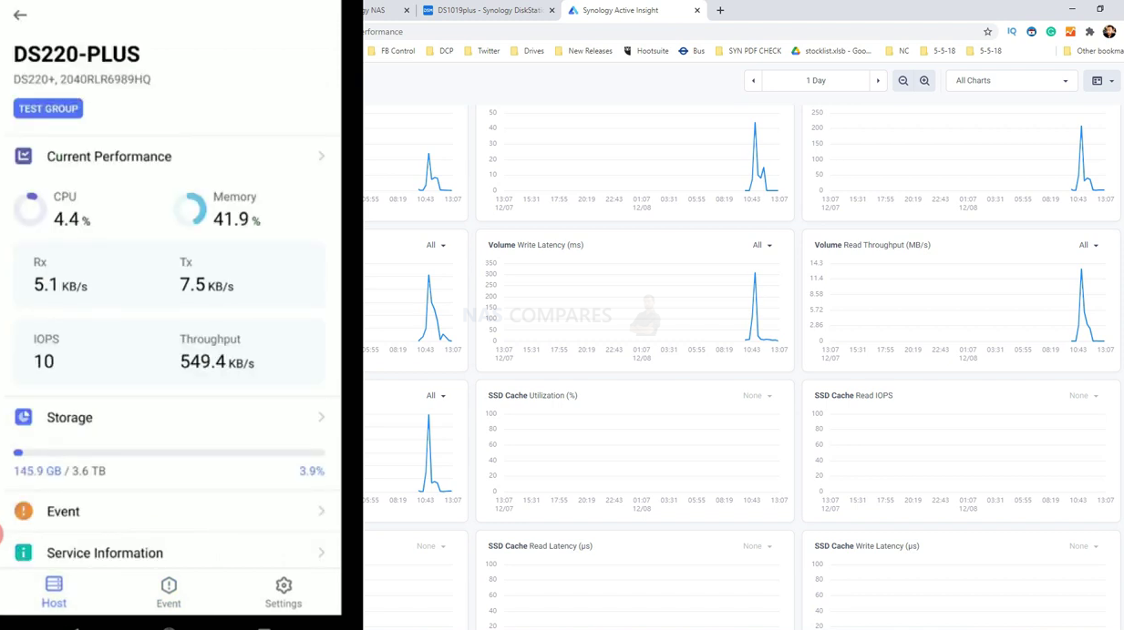Open a new browser tab
1124x630 pixels.
(x=720, y=10)
